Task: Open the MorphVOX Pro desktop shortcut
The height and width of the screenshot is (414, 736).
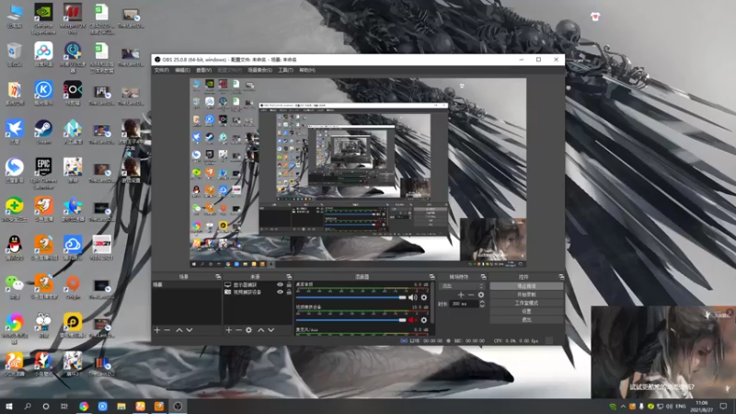Action: pyautogui.click(x=73, y=18)
